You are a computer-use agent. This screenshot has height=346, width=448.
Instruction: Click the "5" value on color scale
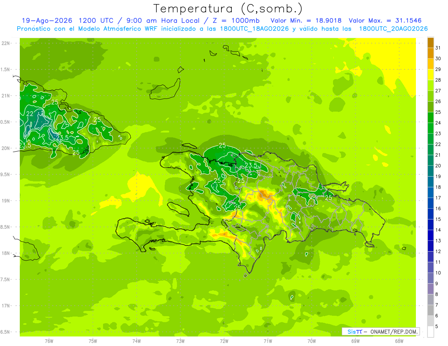[437, 327]
